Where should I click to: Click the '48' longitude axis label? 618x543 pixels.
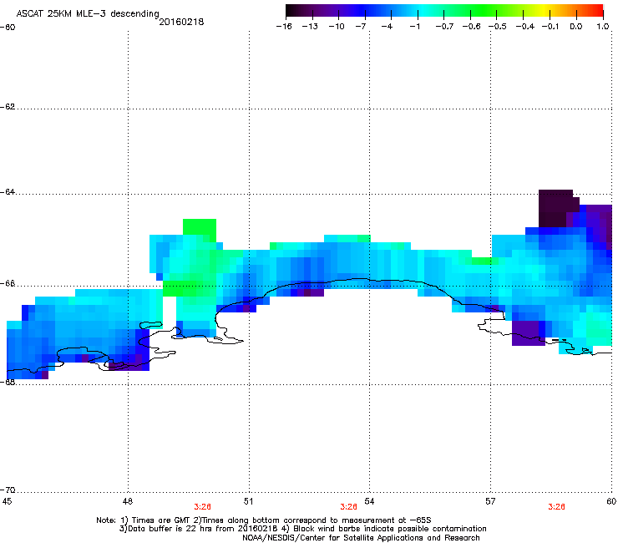pos(127,501)
